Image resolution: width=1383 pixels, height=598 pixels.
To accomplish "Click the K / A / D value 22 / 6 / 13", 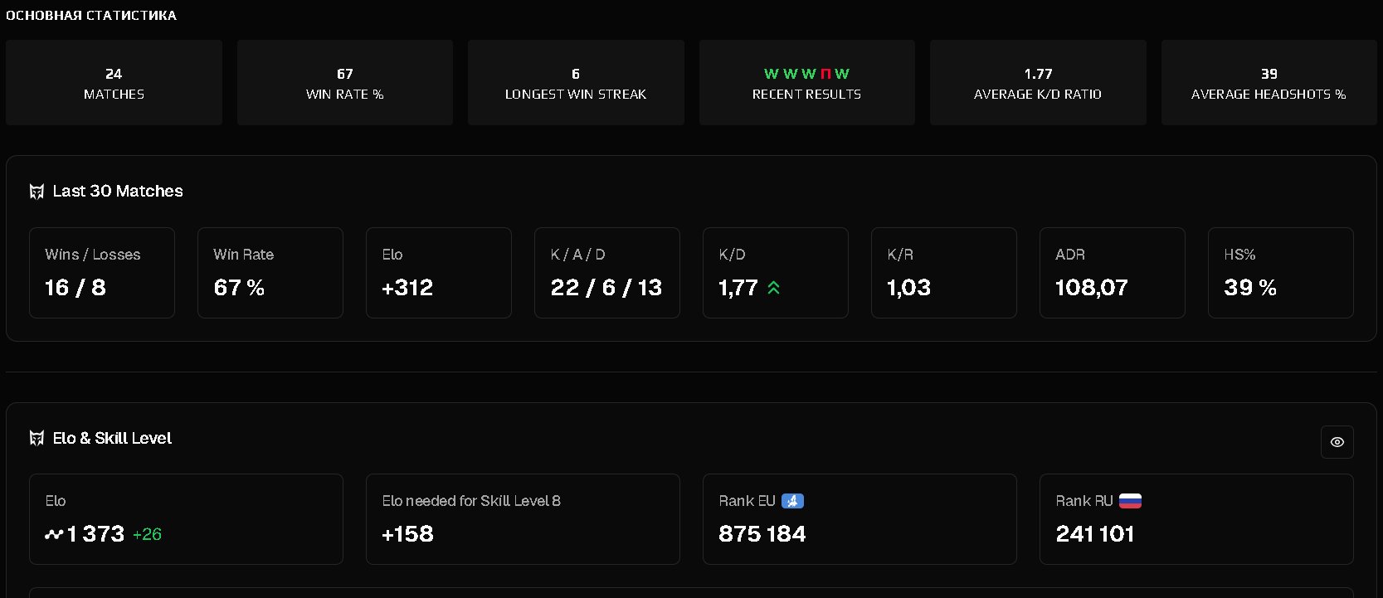I will point(606,288).
